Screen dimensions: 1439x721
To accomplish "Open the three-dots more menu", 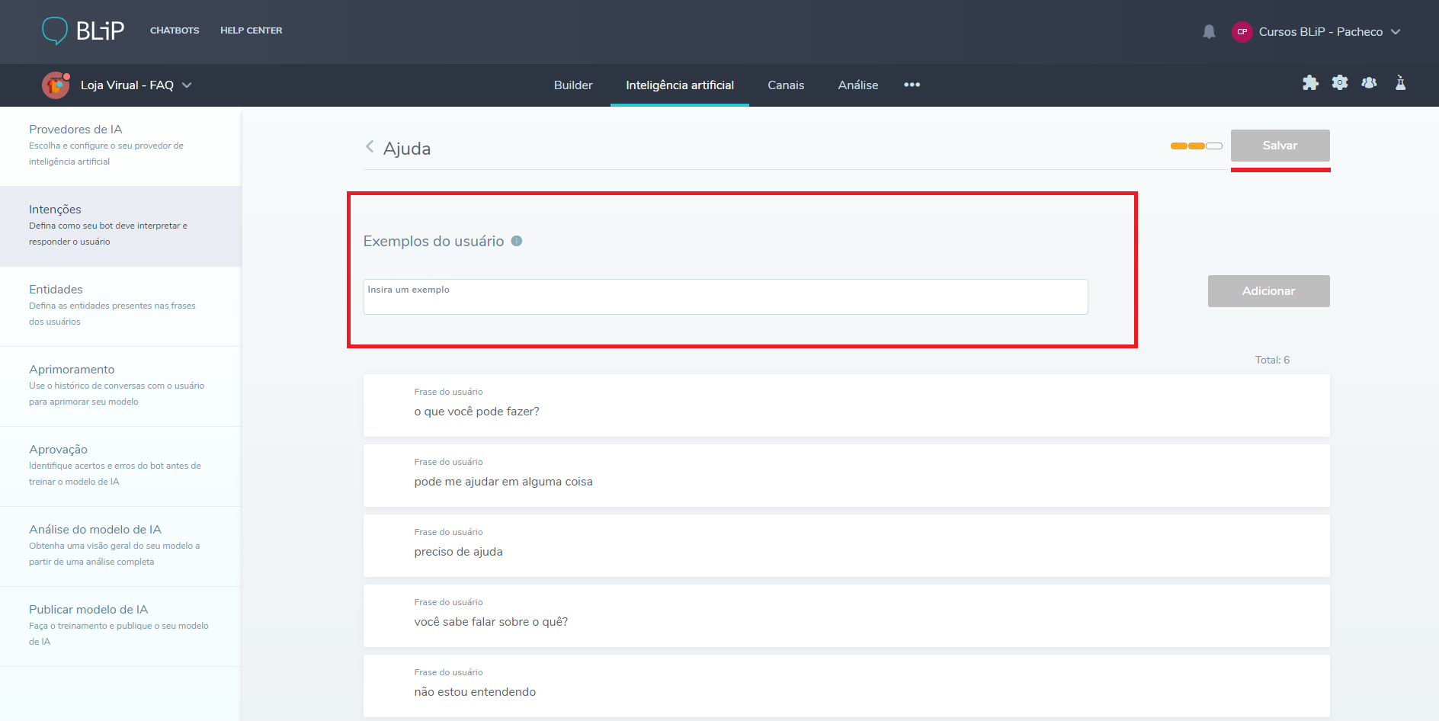I will (x=912, y=85).
